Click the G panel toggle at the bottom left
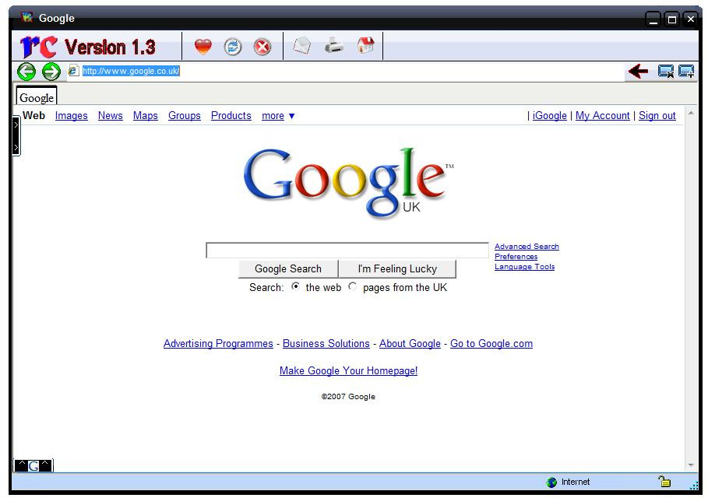This screenshot has width=708, height=498. point(33,465)
